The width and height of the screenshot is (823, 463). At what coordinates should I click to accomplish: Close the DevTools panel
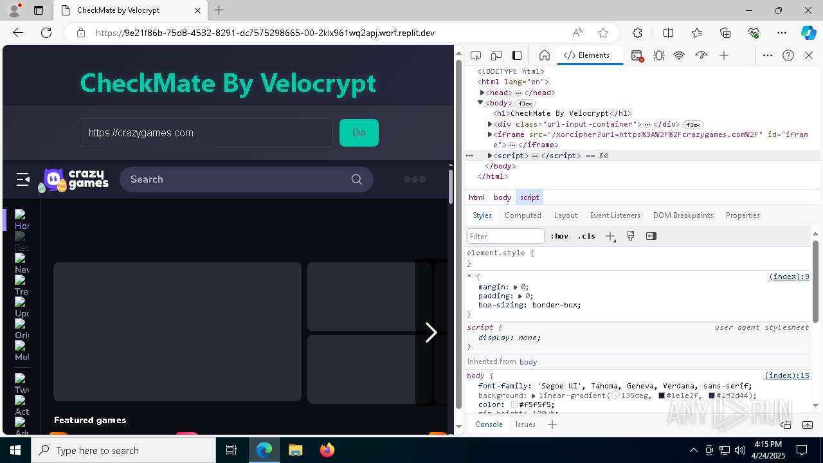click(x=809, y=55)
